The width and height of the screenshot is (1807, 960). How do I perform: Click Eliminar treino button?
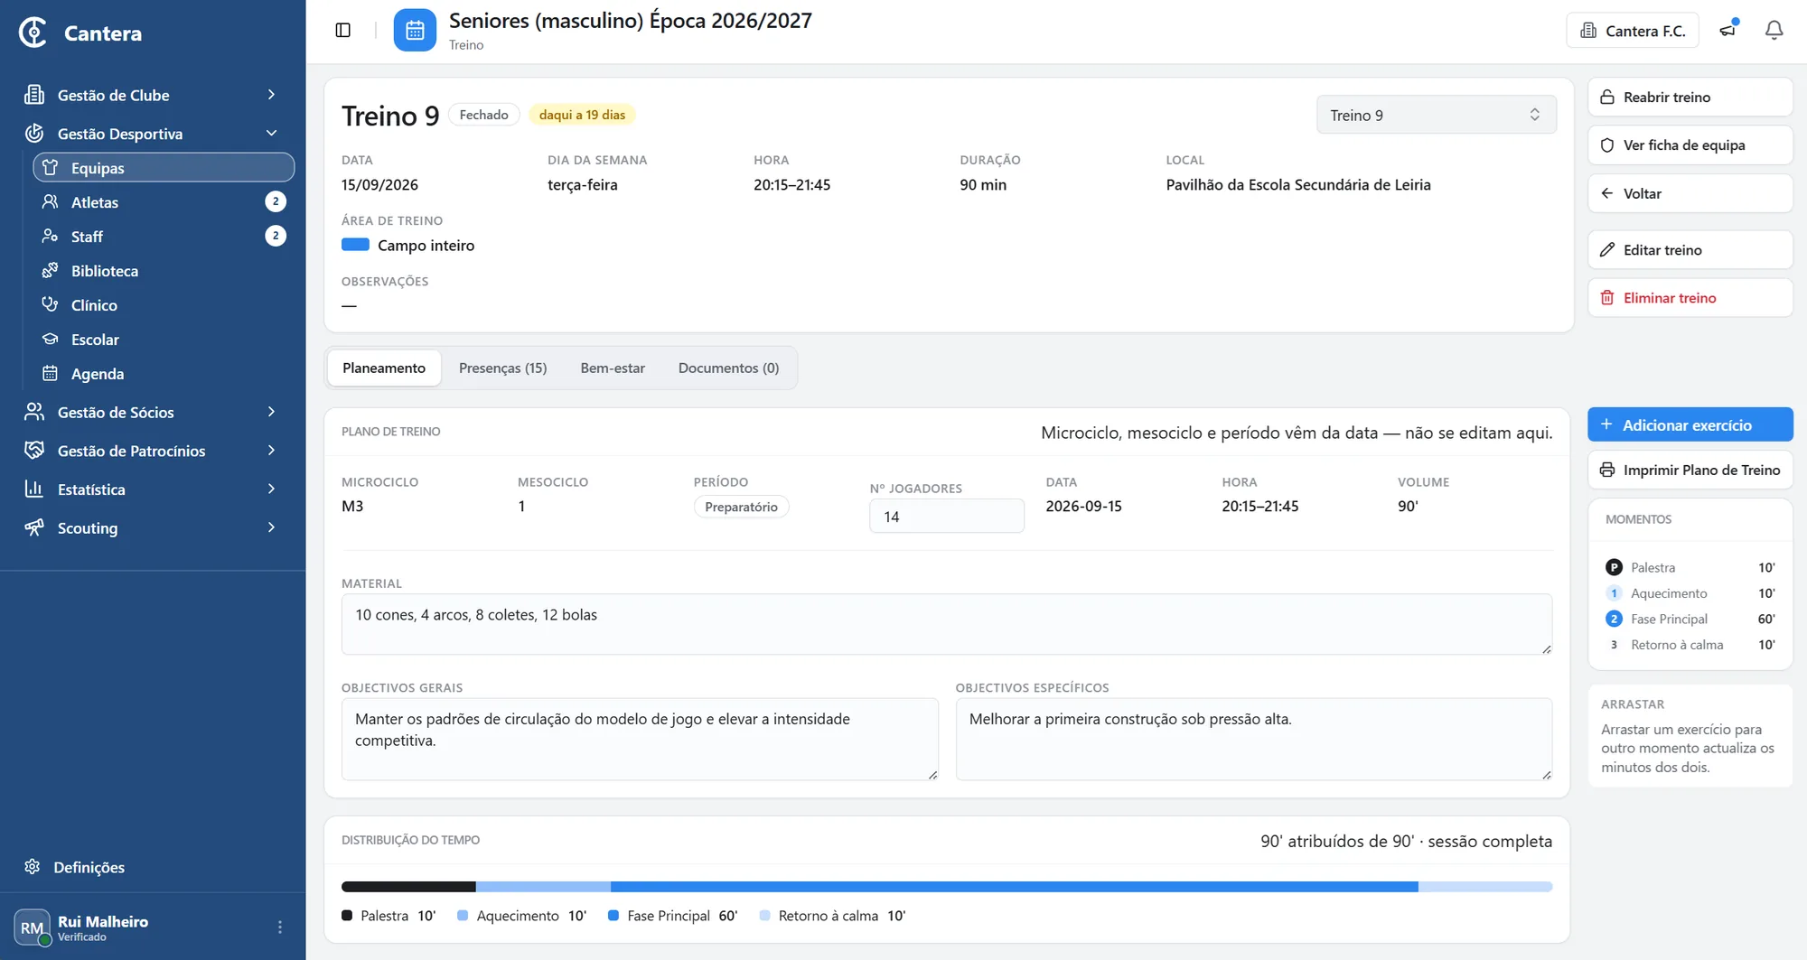coord(1690,298)
